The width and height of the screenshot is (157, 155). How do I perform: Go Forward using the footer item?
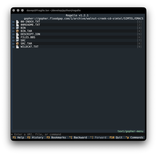point(98,137)
